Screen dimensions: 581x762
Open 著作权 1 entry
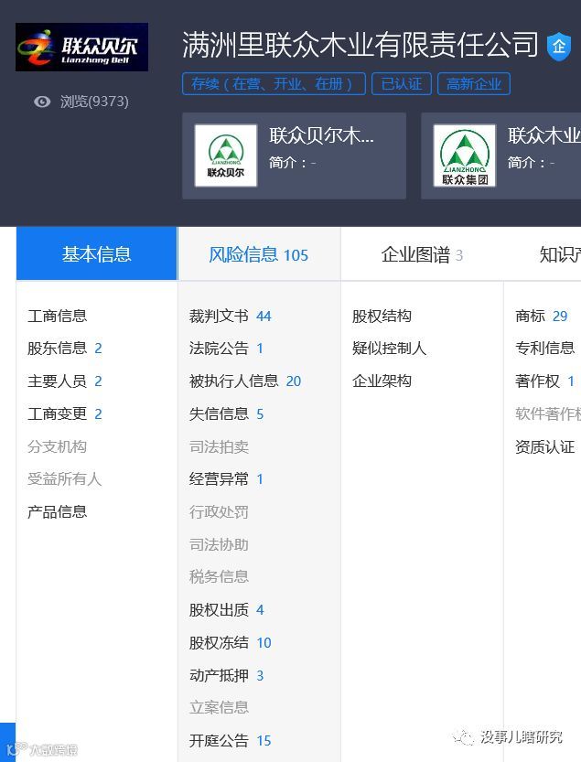click(x=545, y=381)
